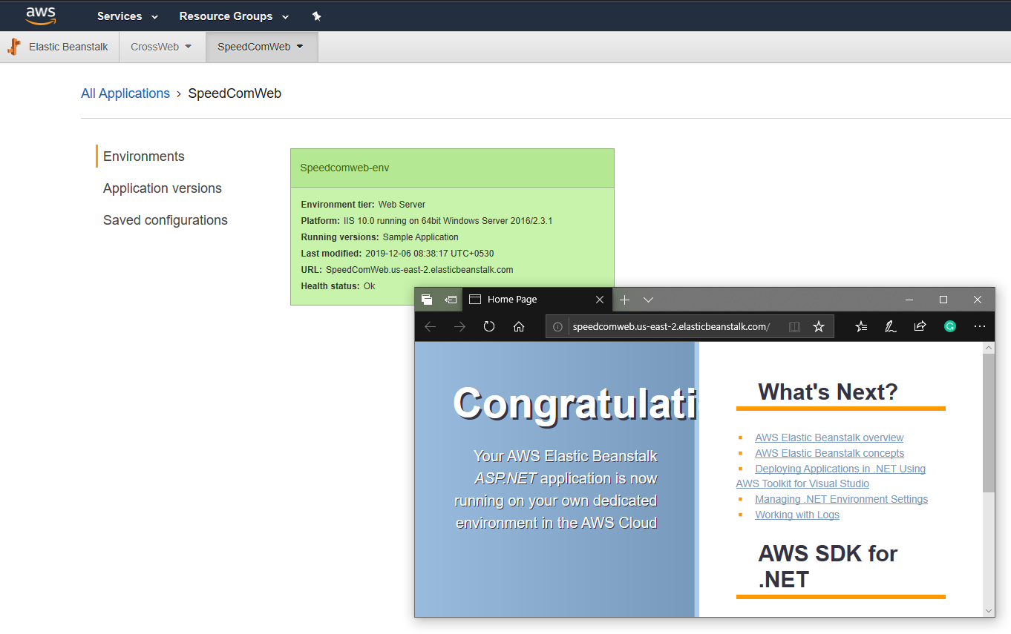Click the Share icon in Edge toolbar
The height and width of the screenshot is (634, 1011).
click(920, 326)
